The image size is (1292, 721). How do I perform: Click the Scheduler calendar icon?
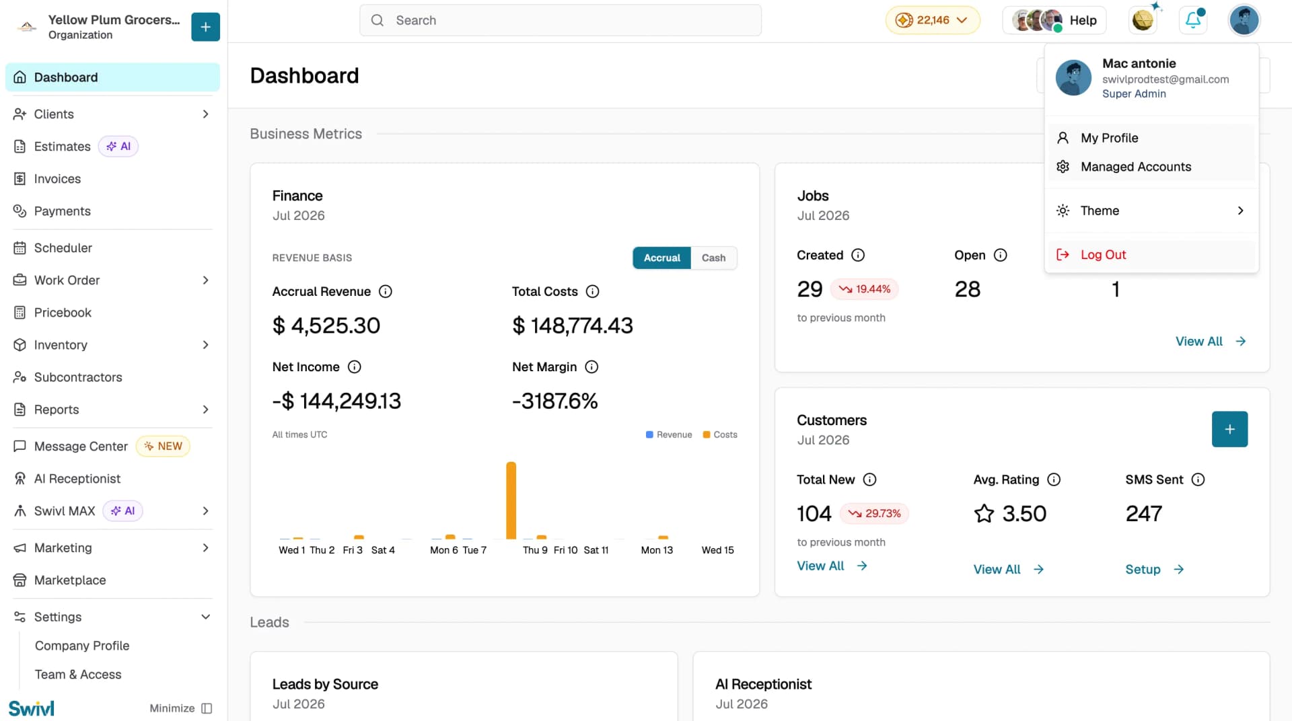[20, 248]
